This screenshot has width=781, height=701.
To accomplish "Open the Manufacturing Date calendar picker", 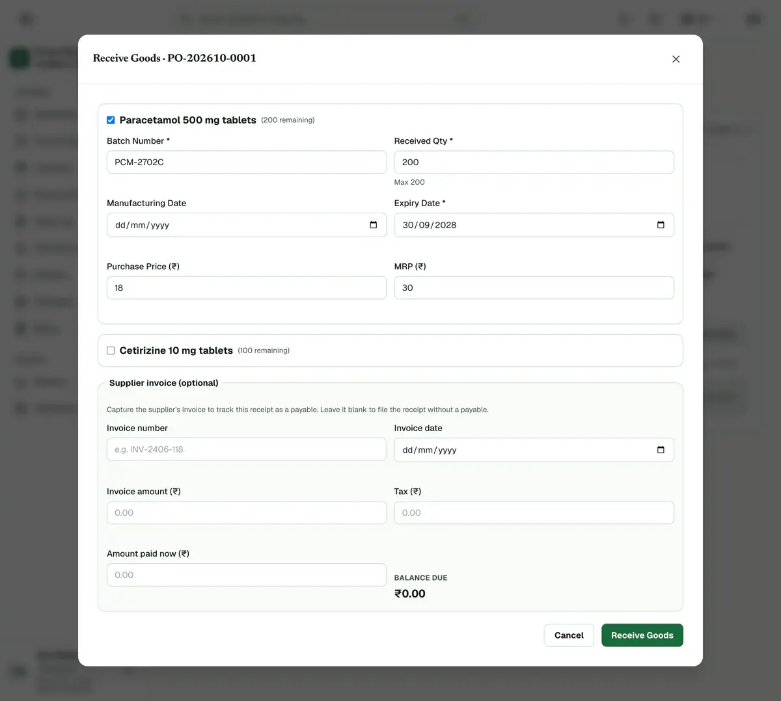I will [x=374, y=225].
